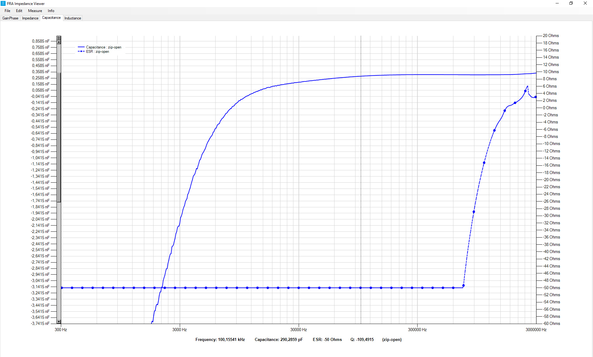
Task: Minimize the FRA Impedance Viewer window
Action: [557, 3]
